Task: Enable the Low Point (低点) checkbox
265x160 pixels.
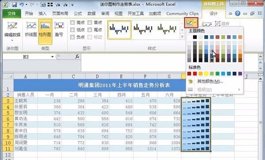Action: 72,30
